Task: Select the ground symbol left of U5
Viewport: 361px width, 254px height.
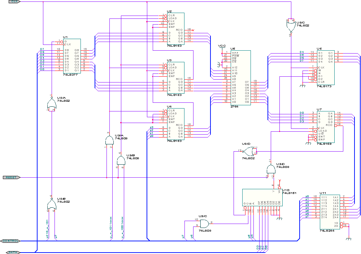Action: tap(219, 65)
